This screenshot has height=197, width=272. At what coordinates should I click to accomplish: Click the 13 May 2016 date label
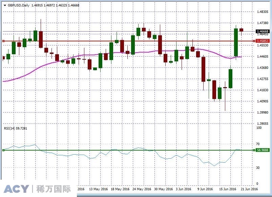pyautogui.click(x=98, y=189)
